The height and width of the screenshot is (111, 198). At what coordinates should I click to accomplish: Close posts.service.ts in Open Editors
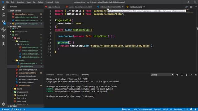pos(11,23)
